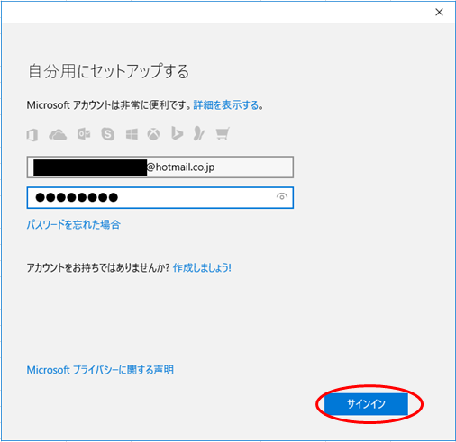The image size is (456, 442).
Task: Click the Windows logo icon
Action: (132, 134)
